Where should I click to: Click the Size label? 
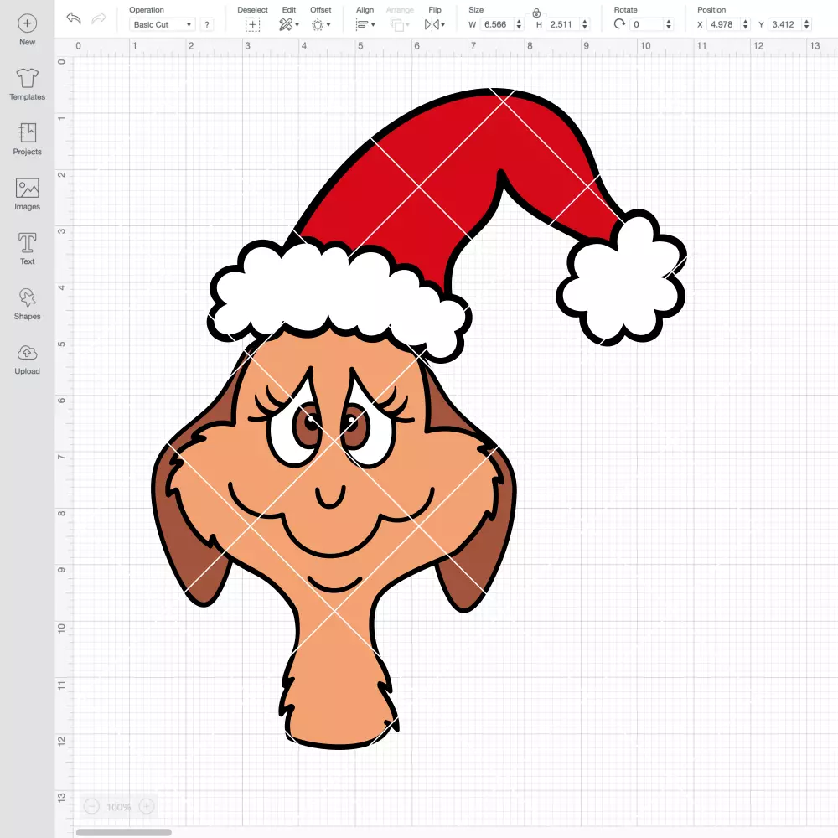(x=476, y=9)
